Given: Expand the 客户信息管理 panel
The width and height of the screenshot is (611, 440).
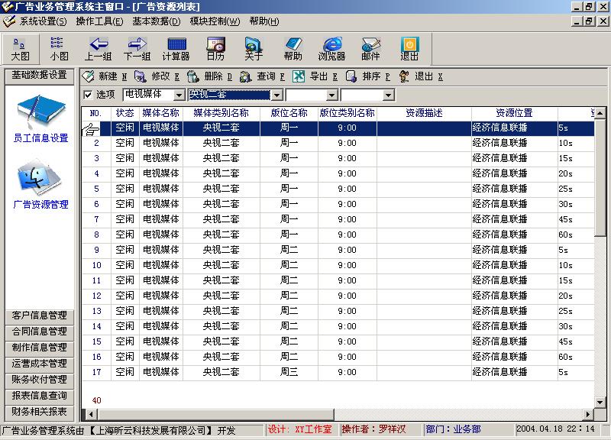Looking at the screenshot, I should [40, 316].
